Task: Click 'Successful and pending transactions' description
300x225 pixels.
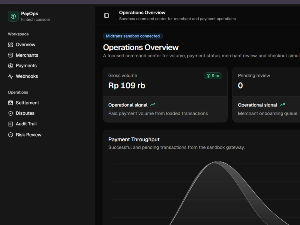Action: coord(176,148)
